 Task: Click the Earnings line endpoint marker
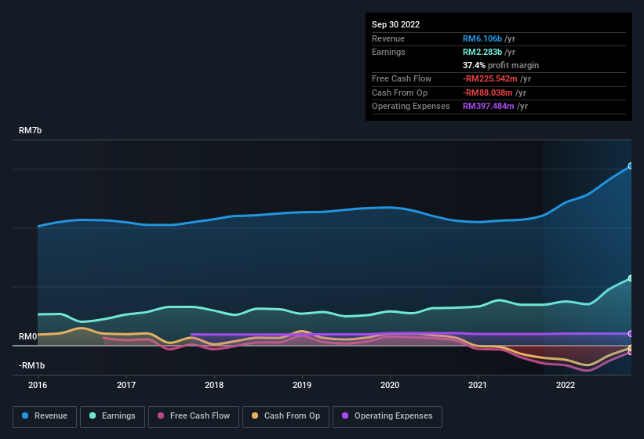[x=630, y=278]
